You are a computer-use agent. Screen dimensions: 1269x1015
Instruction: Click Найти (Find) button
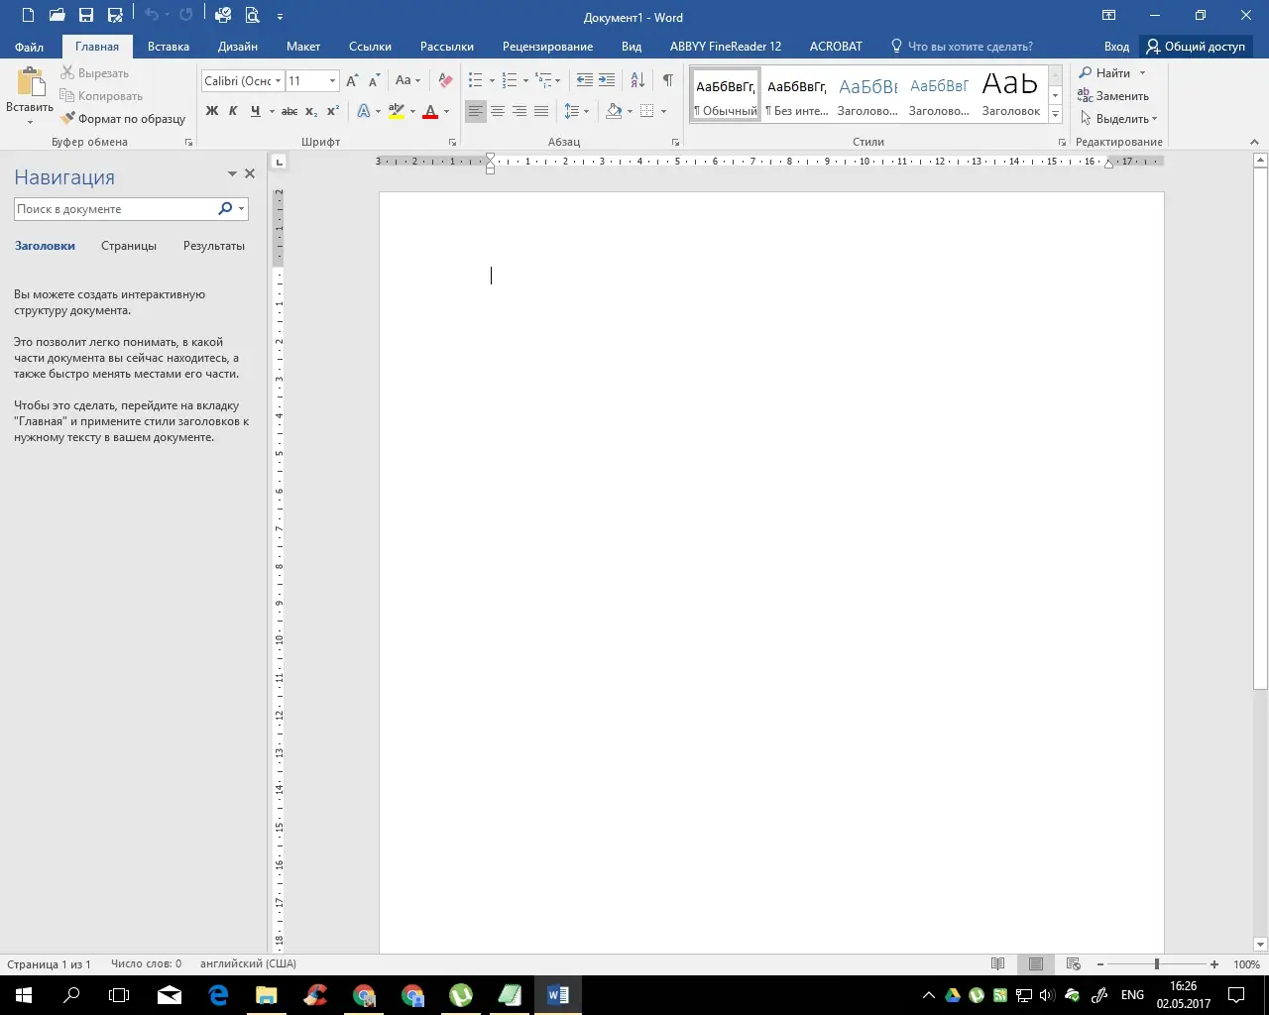point(1105,73)
